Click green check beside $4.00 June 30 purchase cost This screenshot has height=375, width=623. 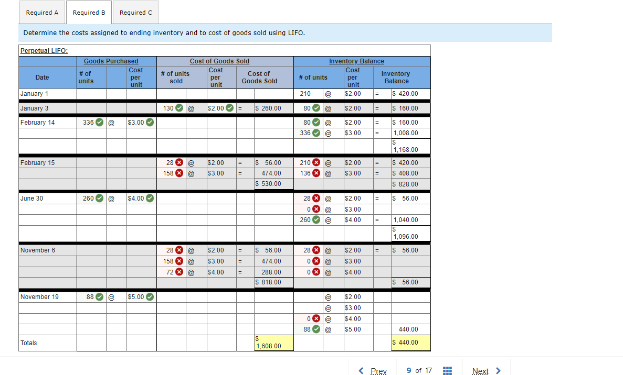pyautogui.click(x=150, y=198)
